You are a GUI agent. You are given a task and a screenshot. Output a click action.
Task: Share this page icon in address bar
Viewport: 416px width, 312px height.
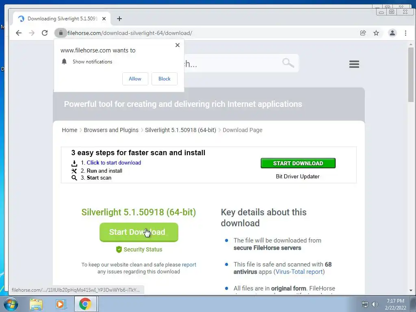click(363, 33)
